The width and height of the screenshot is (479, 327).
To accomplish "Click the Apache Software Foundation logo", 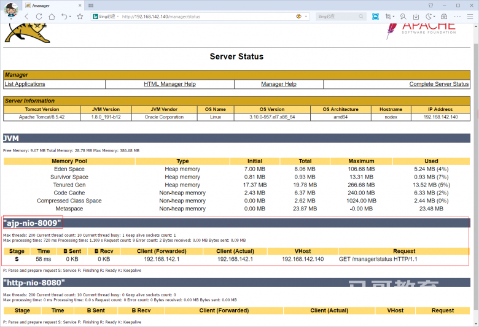I will (x=421, y=31).
